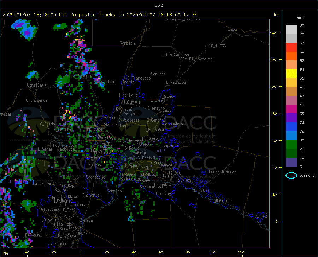Click the Manzano map label
The height and width of the screenshot is (257, 318).
33,234
